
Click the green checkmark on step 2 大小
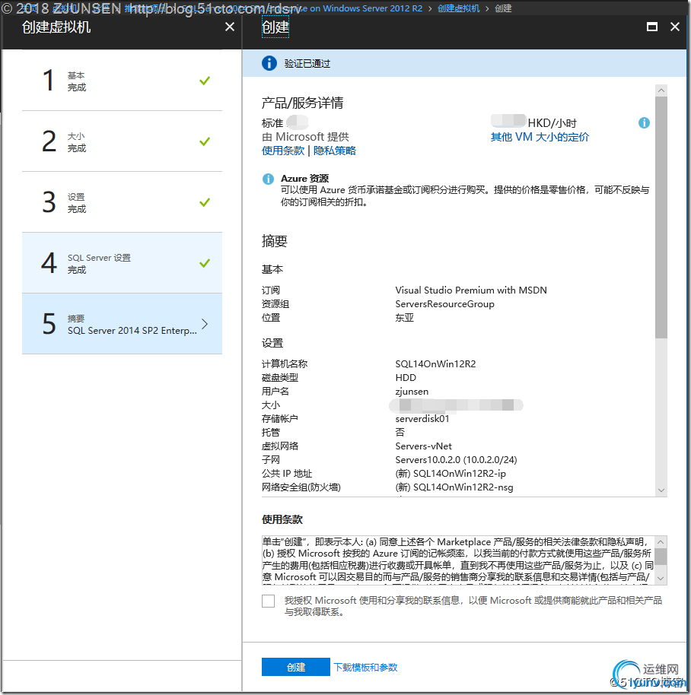point(205,141)
